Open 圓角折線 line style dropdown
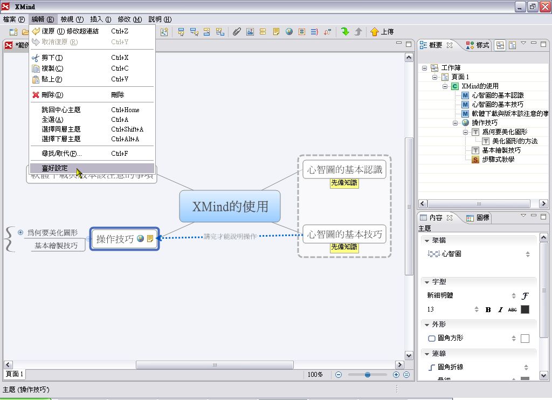 pyautogui.click(x=526, y=368)
